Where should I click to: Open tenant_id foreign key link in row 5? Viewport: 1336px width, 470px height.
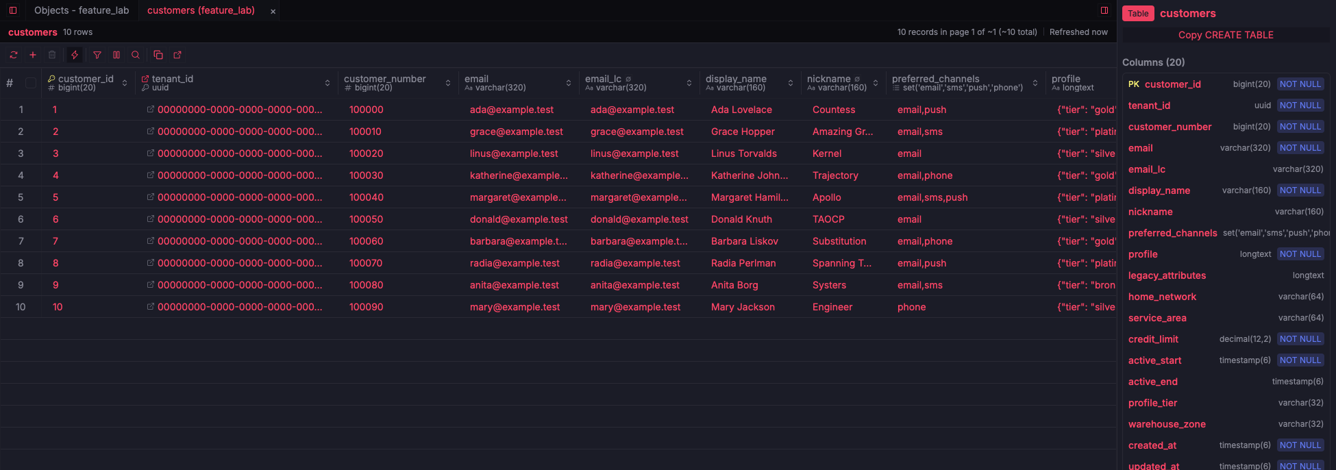pos(151,197)
